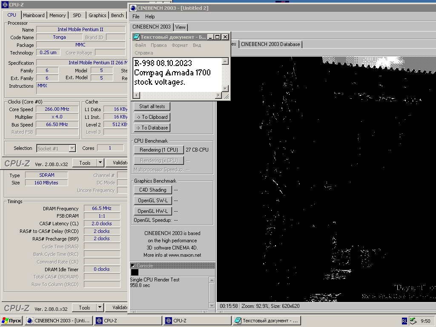Switch to the Graphics tab in CPU-Z
Screen dimensions: 436x327
point(98,15)
